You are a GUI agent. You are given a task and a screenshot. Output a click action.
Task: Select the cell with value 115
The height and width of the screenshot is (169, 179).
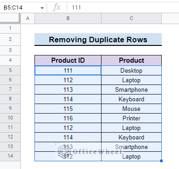point(68,109)
